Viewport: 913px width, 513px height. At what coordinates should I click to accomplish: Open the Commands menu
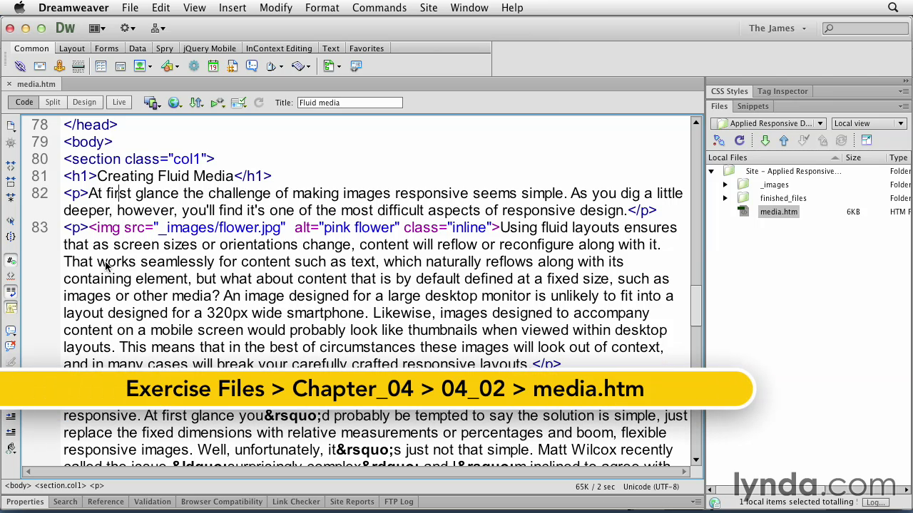point(379,8)
